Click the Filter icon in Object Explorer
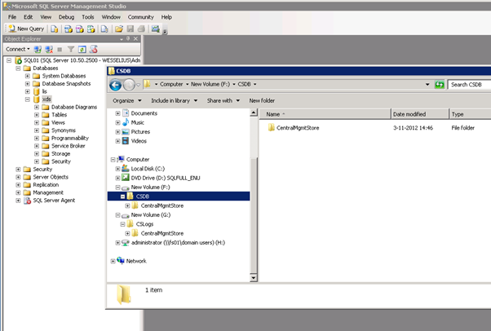The height and width of the screenshot is (331, 491). coord(69,49)
